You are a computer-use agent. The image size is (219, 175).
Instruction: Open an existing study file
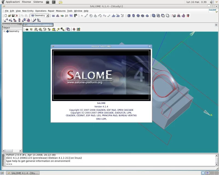(x=9, y=16)
